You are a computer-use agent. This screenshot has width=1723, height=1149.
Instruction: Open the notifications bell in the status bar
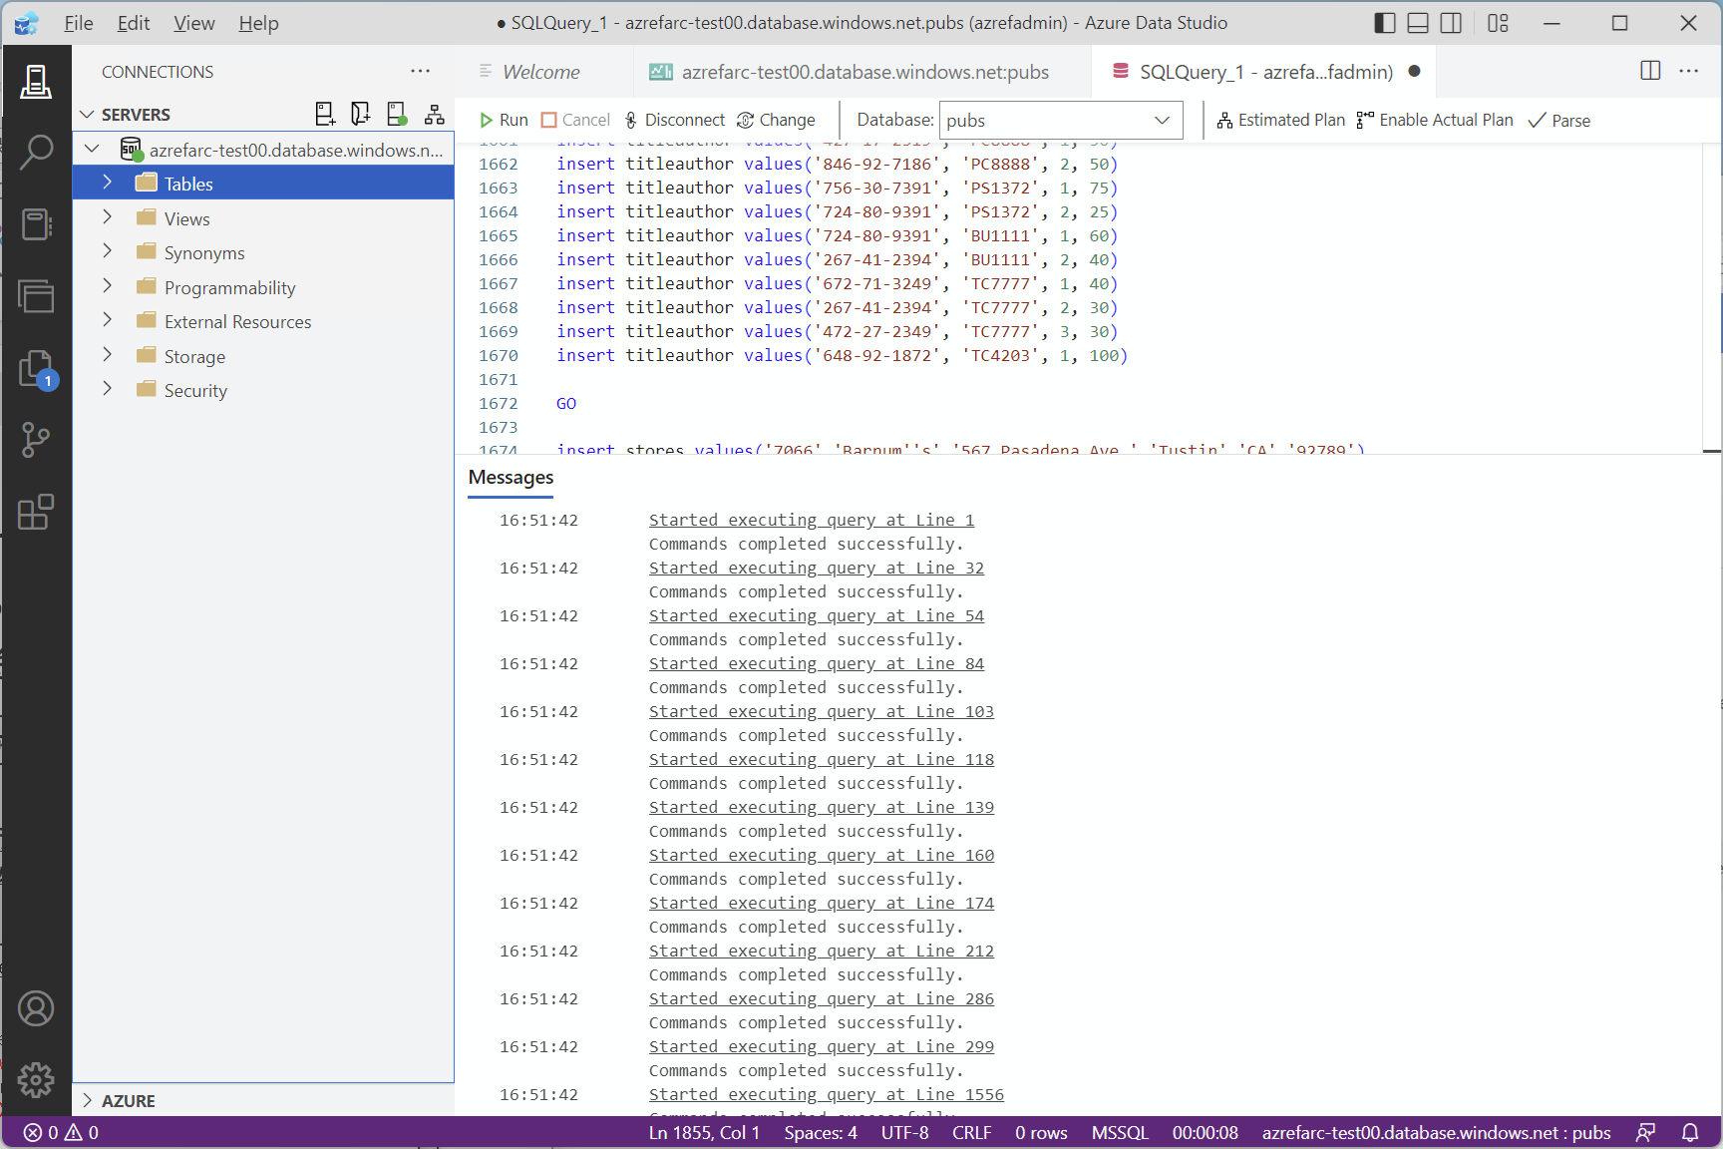[x=1690, y=1133]
